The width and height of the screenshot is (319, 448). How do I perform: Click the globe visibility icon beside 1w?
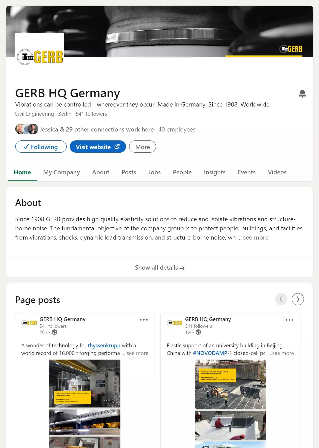tap(198, 332)
